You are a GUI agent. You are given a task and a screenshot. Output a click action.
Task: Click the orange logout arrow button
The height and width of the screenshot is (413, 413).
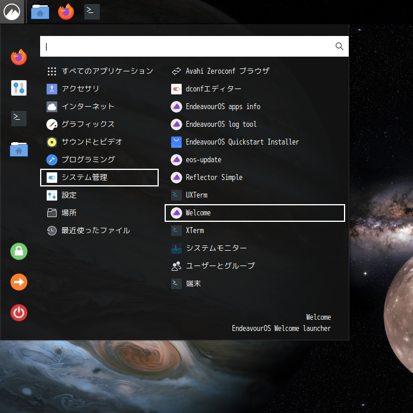[x=19, y=282]
